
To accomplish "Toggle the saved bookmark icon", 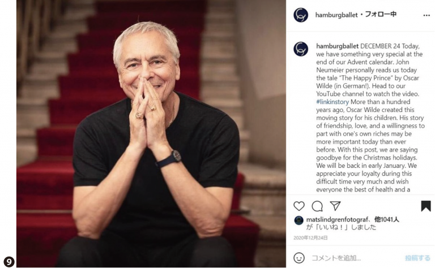I will click(x=426, y=206).
